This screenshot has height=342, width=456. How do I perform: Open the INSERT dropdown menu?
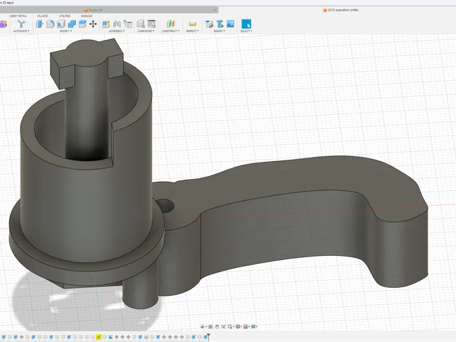(219, 31)
